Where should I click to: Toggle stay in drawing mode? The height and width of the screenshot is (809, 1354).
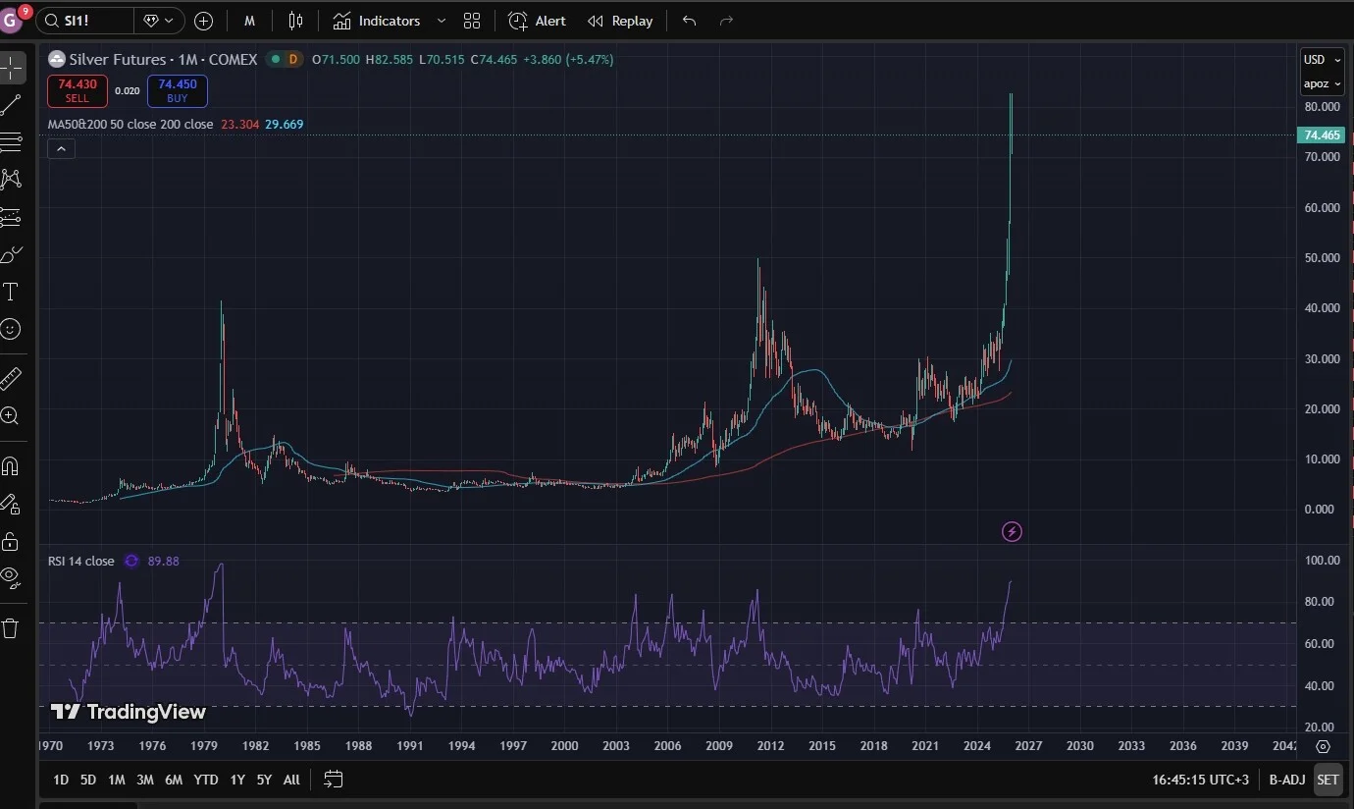11,504
